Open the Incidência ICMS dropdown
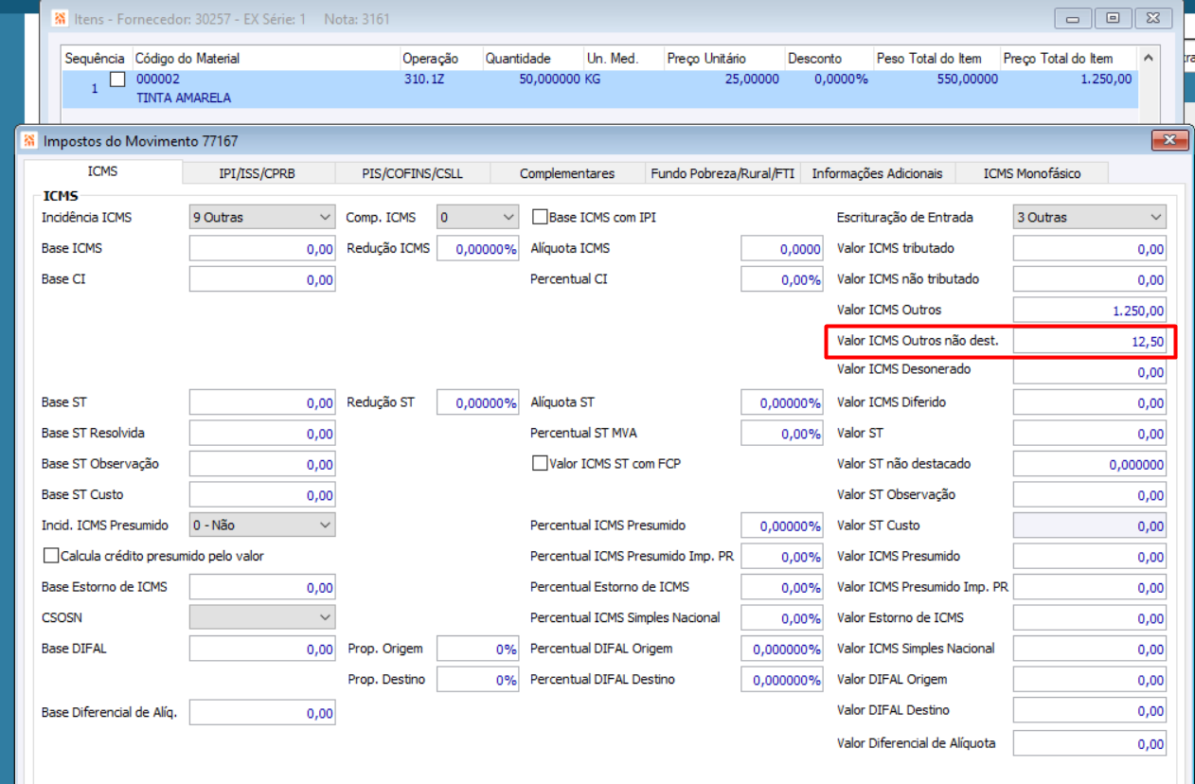This screenshot has height=784, width=1195. (x=262, y=217)
